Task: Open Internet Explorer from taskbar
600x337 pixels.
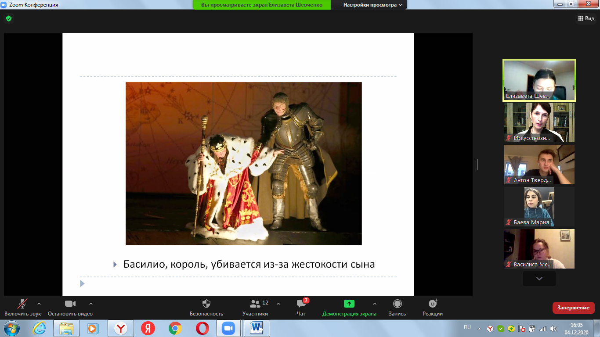Action: tap(39, 328)
